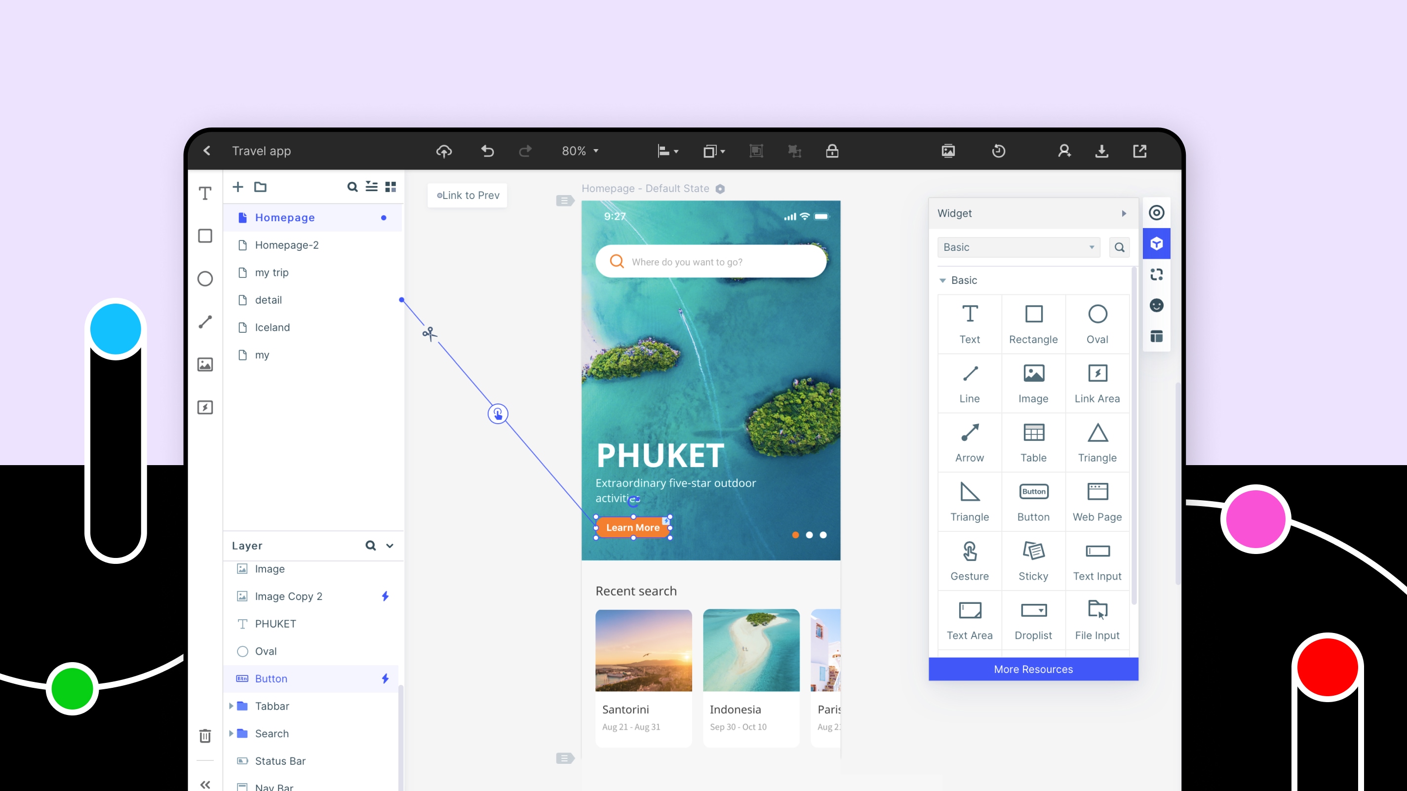Viewport: 1407px width, 791px height.
Task: Click the user account icon
Action: pos(1064,151)
